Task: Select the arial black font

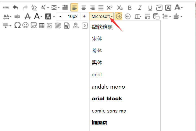Action: (x=107, y=99)
